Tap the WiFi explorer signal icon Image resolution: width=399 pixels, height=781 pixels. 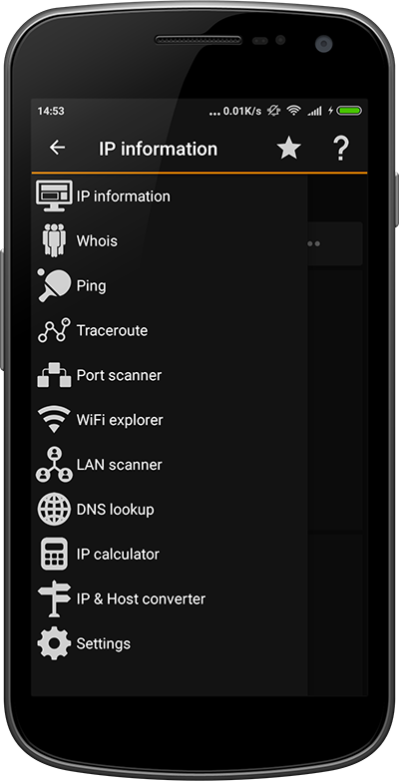coord(54,419)
